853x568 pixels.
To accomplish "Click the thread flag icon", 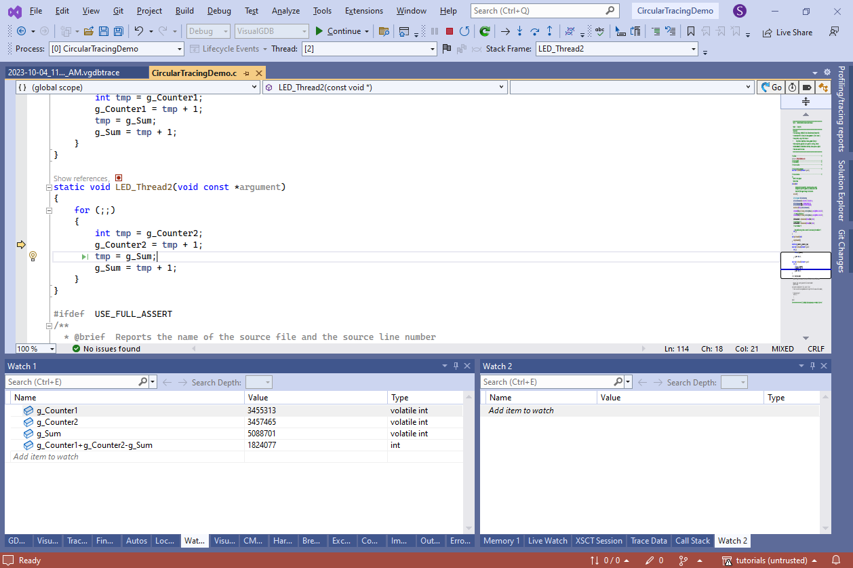I will [446, 49].
